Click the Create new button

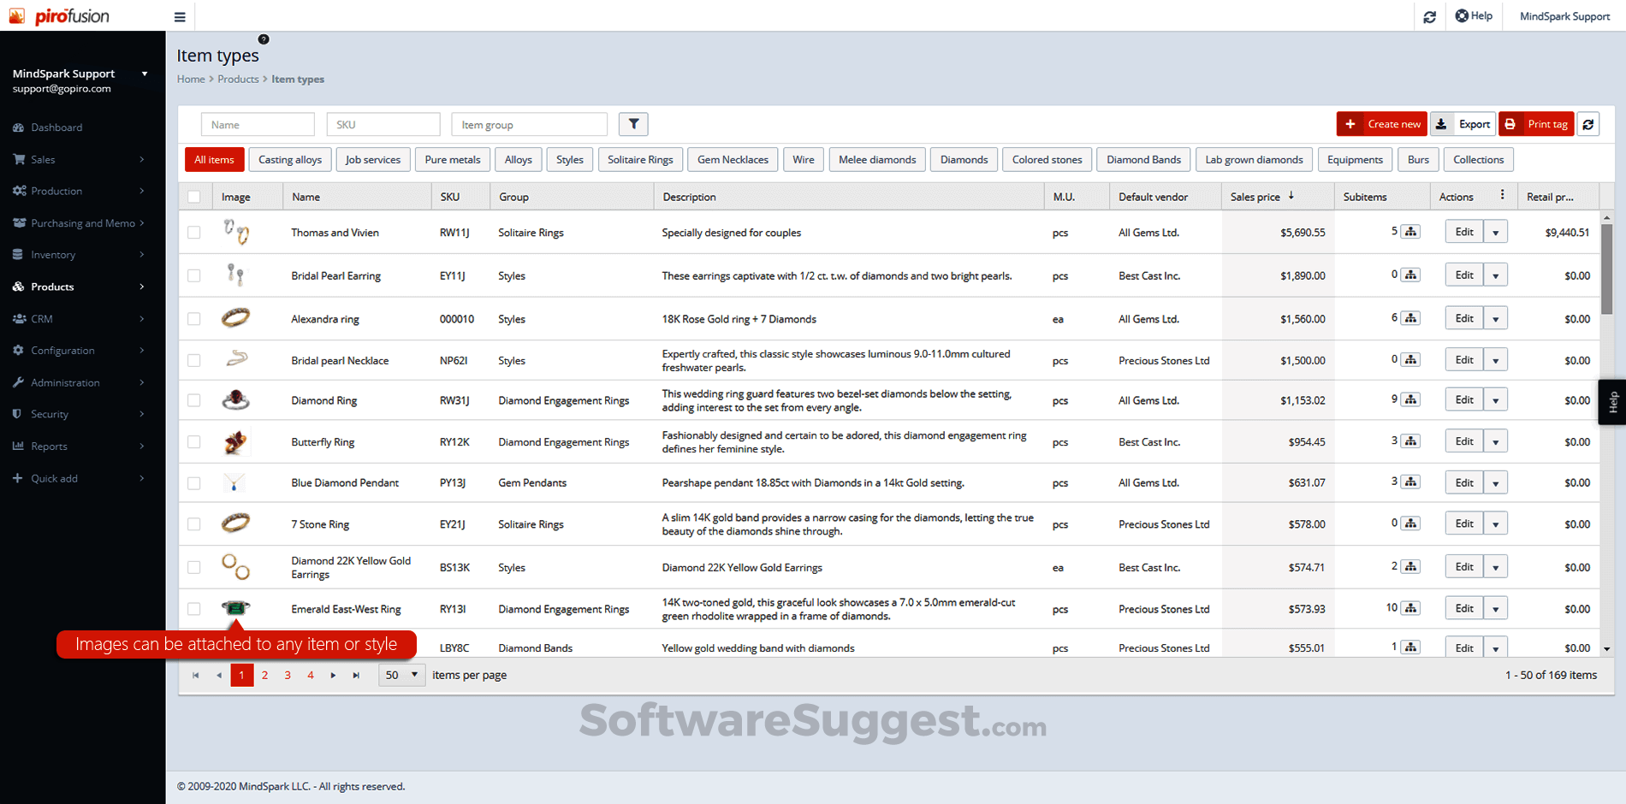1381,124
